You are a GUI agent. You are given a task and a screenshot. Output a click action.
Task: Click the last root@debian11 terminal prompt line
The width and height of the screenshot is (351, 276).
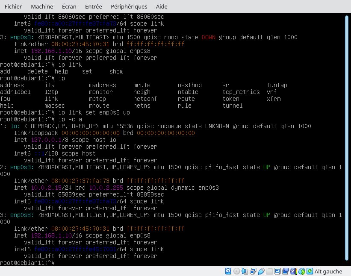[x=27, y=263]
